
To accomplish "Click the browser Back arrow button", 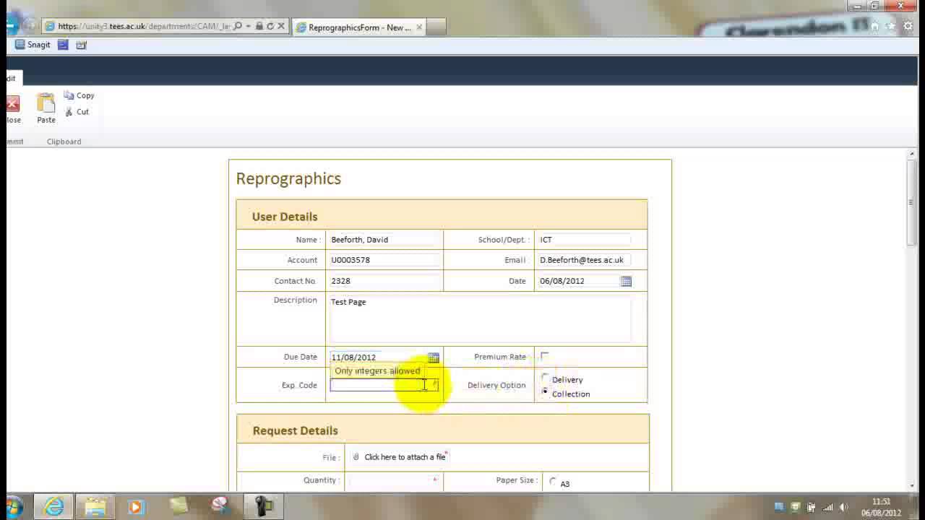I will click(x=10, y=26).
